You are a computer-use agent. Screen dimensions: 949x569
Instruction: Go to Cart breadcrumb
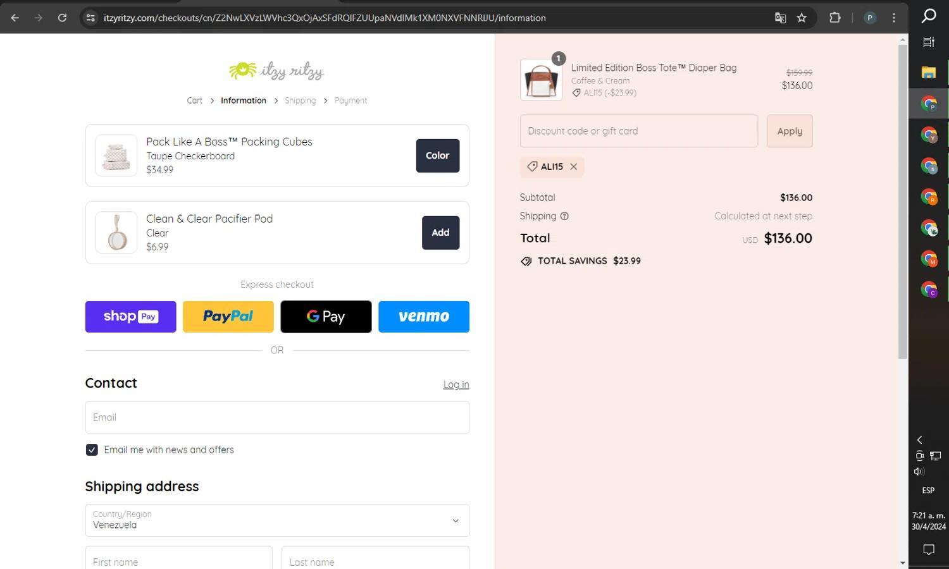(x=194, y=101)
